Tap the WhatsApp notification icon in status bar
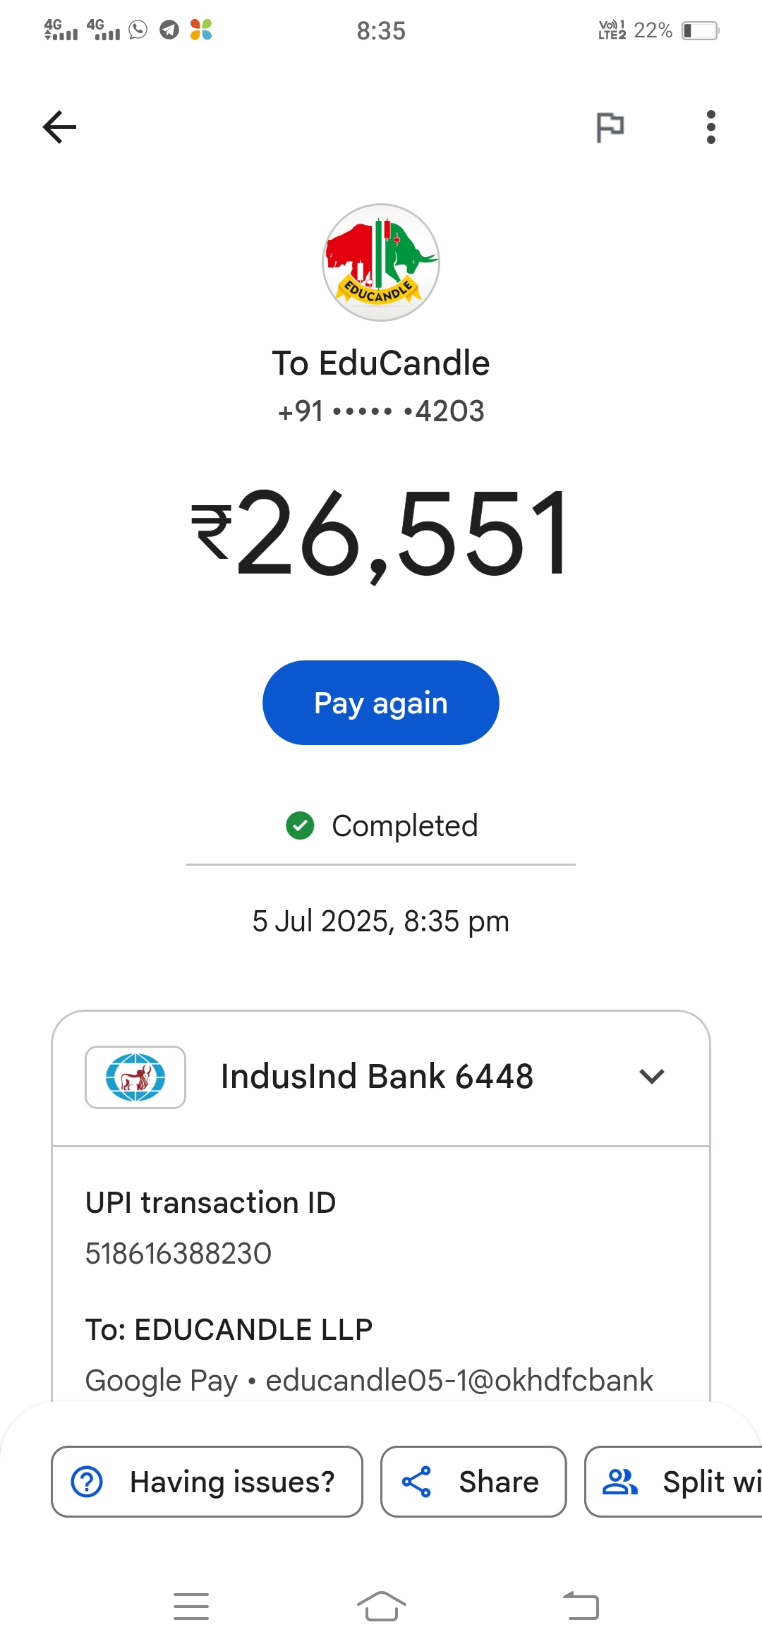The width and height of the screenshot is (762, 1651). click(138, 30)
